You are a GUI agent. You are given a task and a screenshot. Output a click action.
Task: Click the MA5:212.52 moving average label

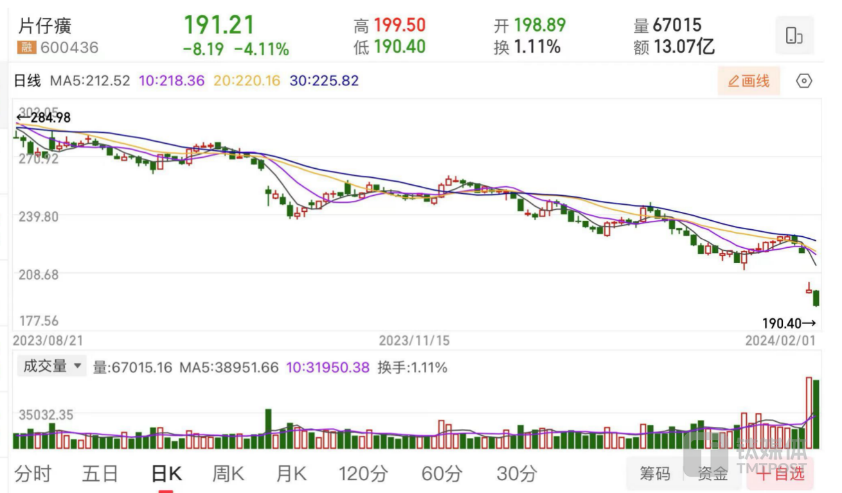(x=90, y=81)
